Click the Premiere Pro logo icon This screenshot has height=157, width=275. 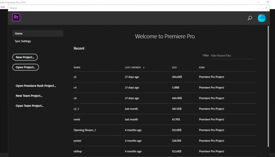point(16,17)
